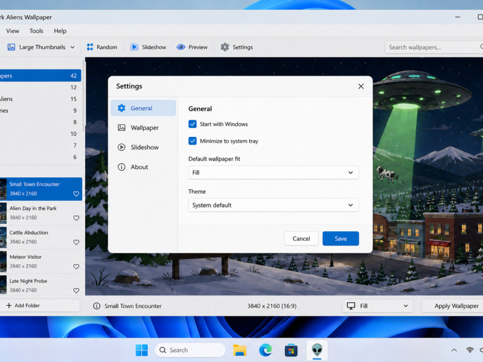The image size is (483, 362).
Task: Select the category row with 12 items
Action: click(40, 87)
